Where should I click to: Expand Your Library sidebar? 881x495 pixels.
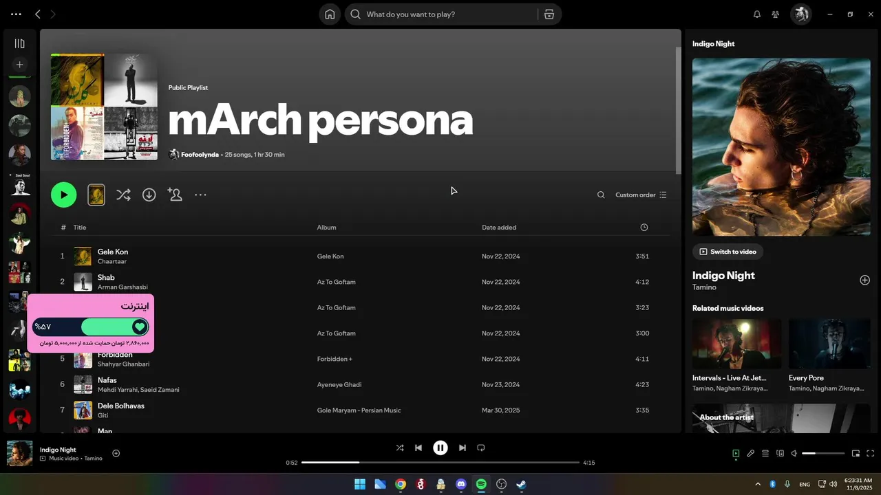(x=20, y=43)
